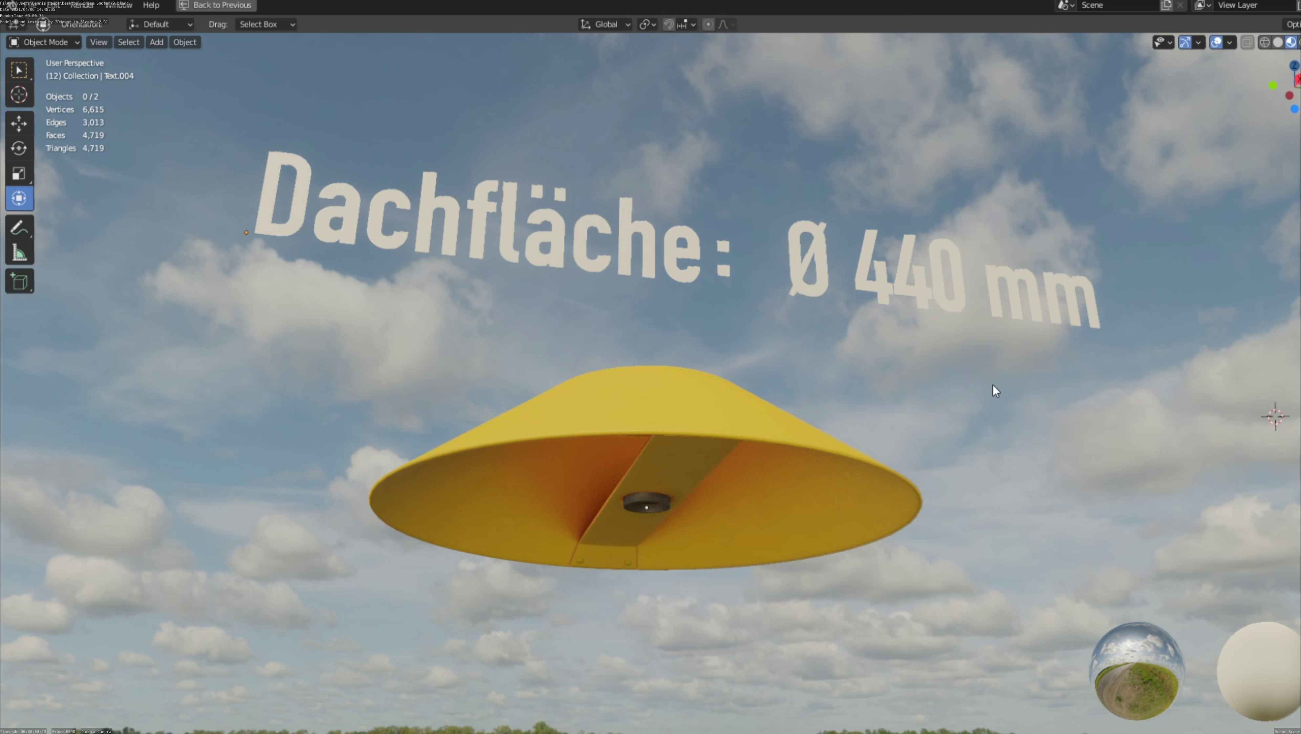The image size is (1301, 734).
Task: Expand the overlay options arrow
Action: (1230, 42)
